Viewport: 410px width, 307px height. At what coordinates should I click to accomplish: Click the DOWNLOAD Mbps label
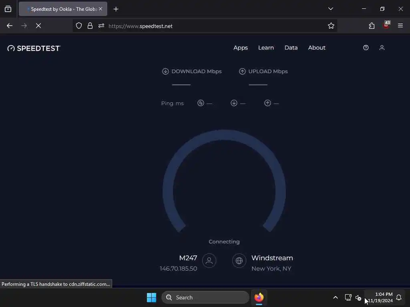pos(196,71)
